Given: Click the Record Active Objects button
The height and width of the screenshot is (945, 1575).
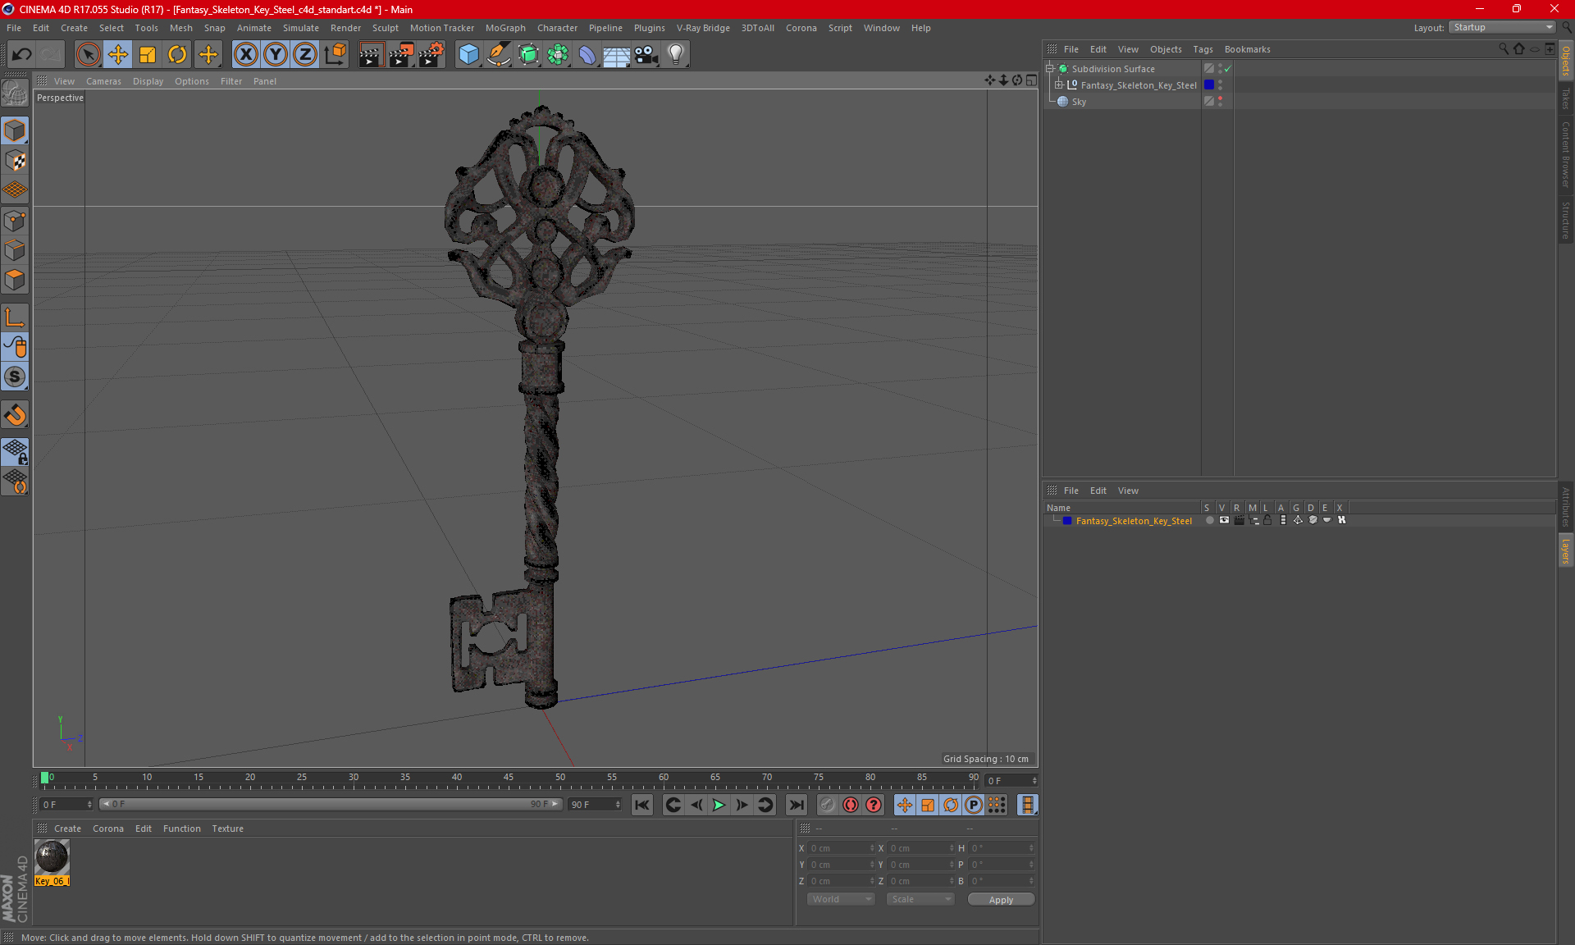Looking at the screenshot, I should point(827,805).
